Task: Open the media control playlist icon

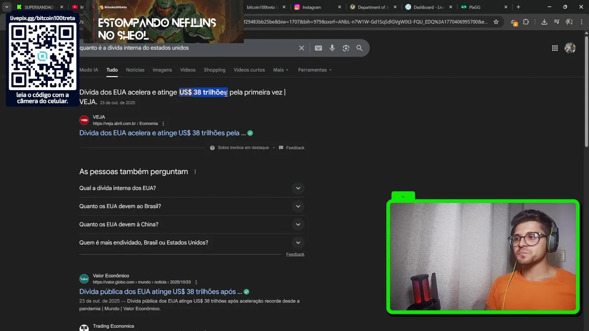Action: coord(557,22)
